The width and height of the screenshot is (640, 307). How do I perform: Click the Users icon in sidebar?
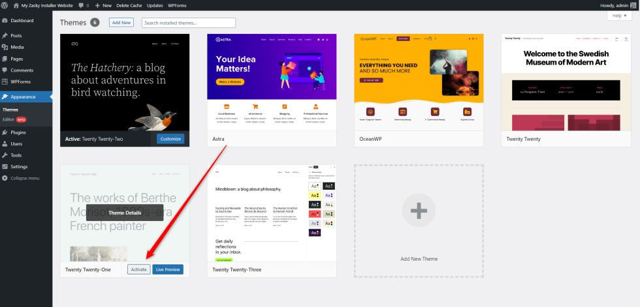point(5,143)
